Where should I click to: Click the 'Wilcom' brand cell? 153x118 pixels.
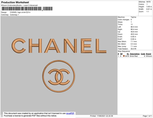149,56
